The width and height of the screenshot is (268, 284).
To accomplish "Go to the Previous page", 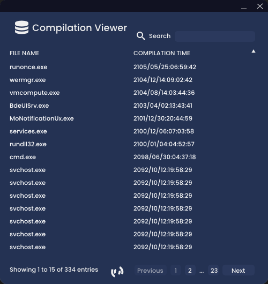I will (150, 271).
